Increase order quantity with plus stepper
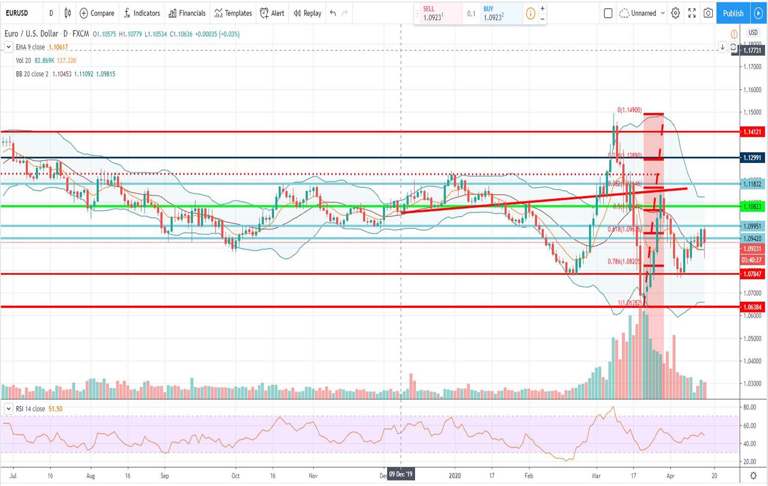Screen dimensions: 768x486 [543, 8]
